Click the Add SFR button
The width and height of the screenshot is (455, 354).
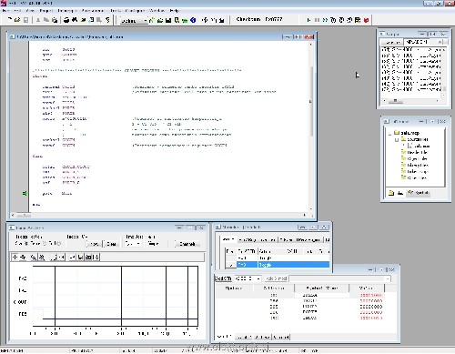point(224,278)
